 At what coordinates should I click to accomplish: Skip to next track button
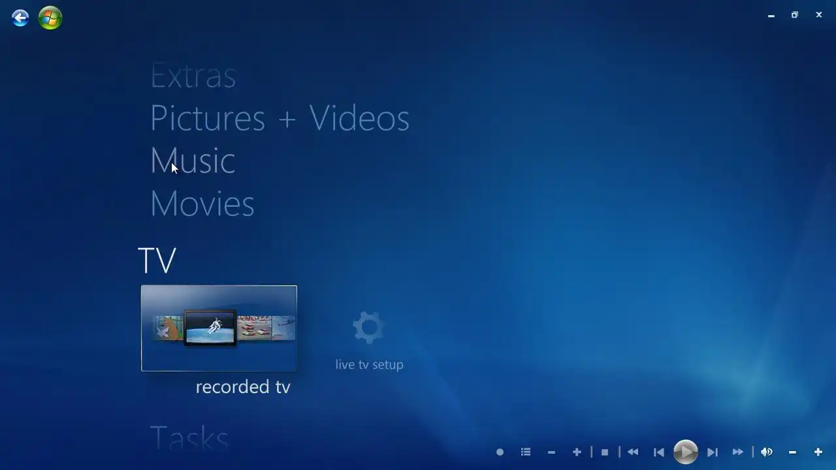713,452
